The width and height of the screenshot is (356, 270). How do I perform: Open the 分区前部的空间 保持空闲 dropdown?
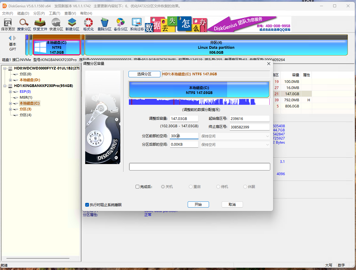(235, 136)
